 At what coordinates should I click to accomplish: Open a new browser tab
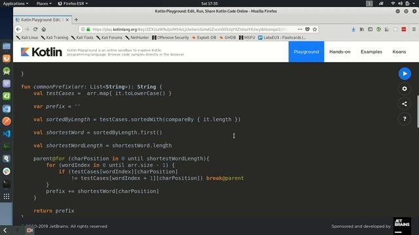76,20
